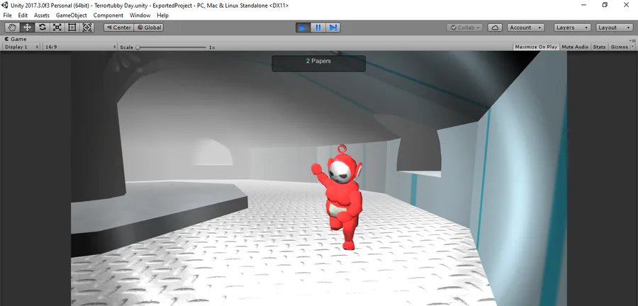Toggle the Stats overlay

[599, 47]
